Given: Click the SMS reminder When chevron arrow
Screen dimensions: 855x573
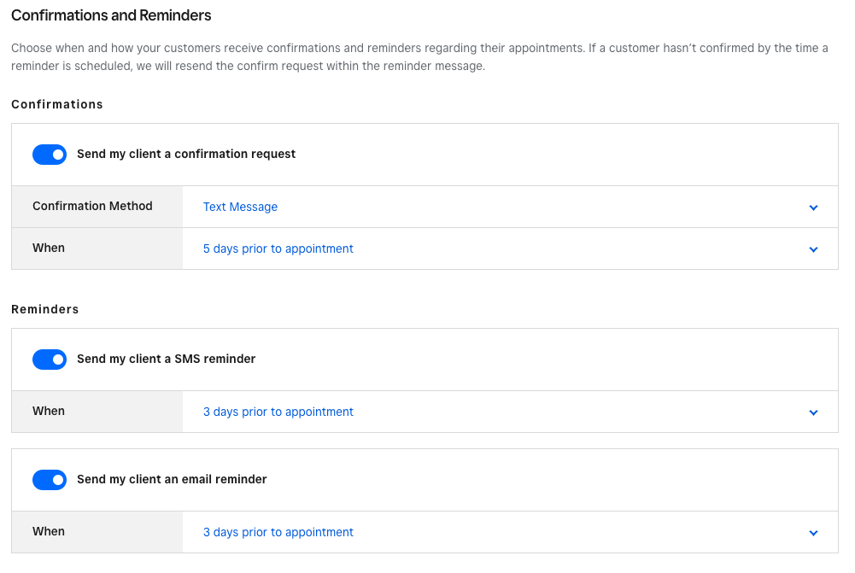Looking at the screenshot, I should pyautogui.click(x=813, y=412).
